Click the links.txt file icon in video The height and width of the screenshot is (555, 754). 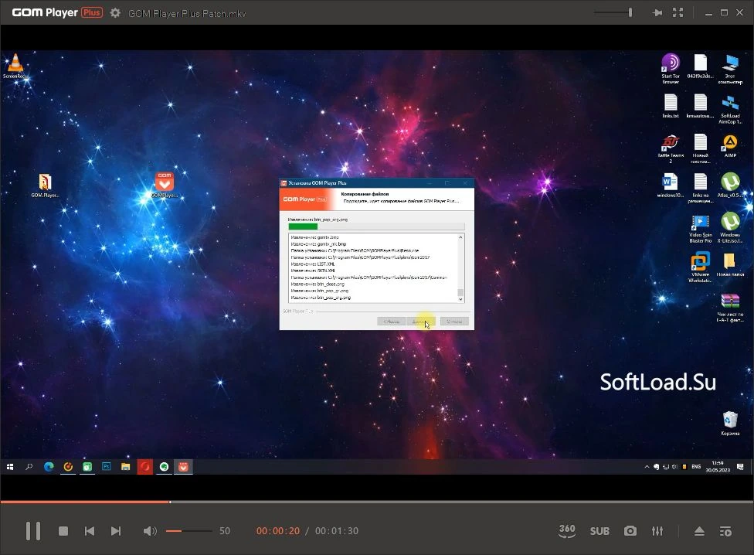(x=671, y=106)
